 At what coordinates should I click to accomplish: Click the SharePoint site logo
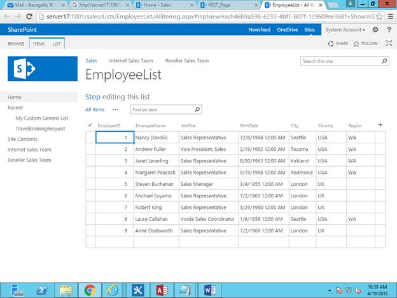click(43, 69)
